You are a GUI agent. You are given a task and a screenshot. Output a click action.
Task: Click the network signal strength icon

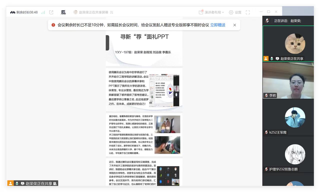(43, 12)
